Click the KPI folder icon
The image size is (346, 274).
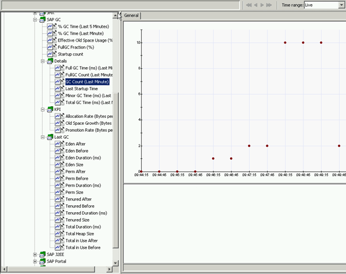[x=50, y=109]
